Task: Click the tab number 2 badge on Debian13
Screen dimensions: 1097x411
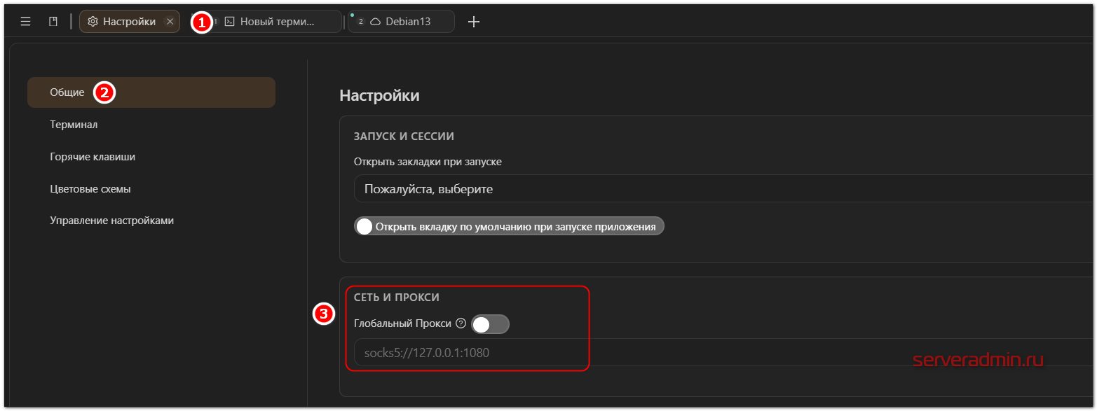Action: (361, 22)
